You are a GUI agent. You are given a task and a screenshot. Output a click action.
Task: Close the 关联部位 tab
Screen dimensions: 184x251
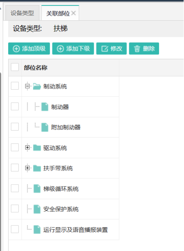[74, 13]
